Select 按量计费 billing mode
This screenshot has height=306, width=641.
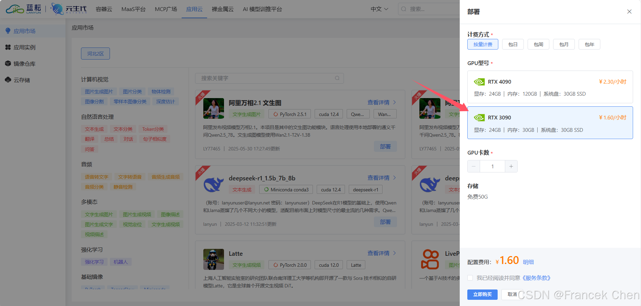[x=483, y=44]
